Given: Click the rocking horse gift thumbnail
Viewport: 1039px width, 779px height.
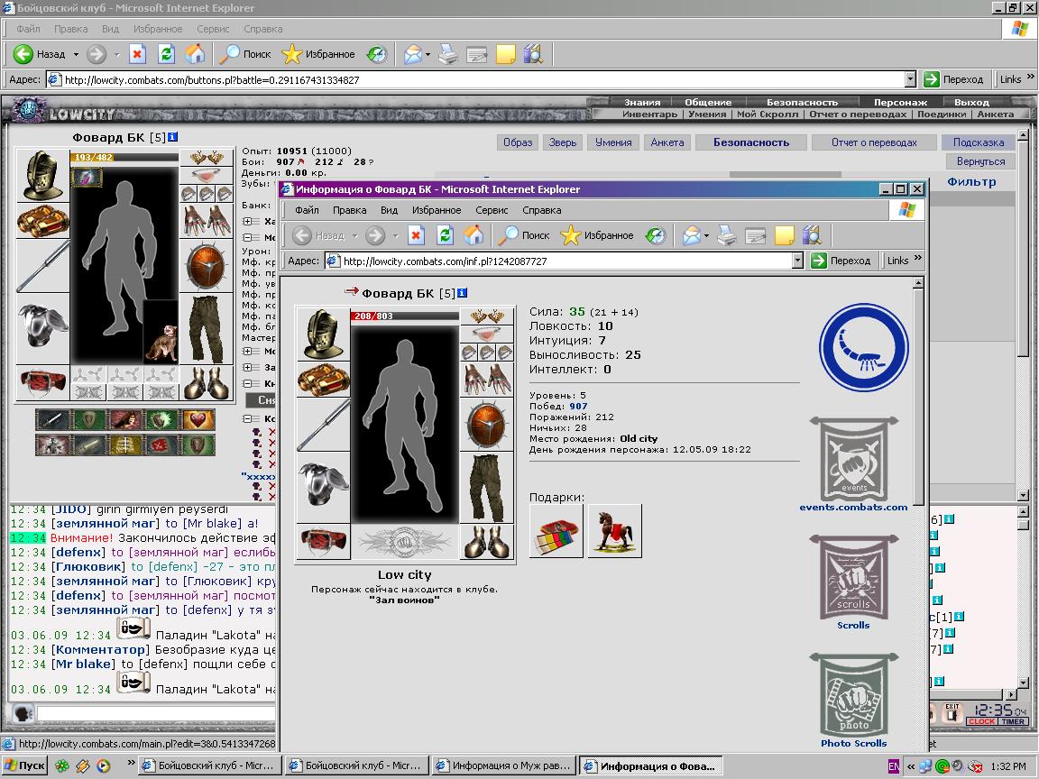Looking at the screenshot, I should (x=614, y=530).
